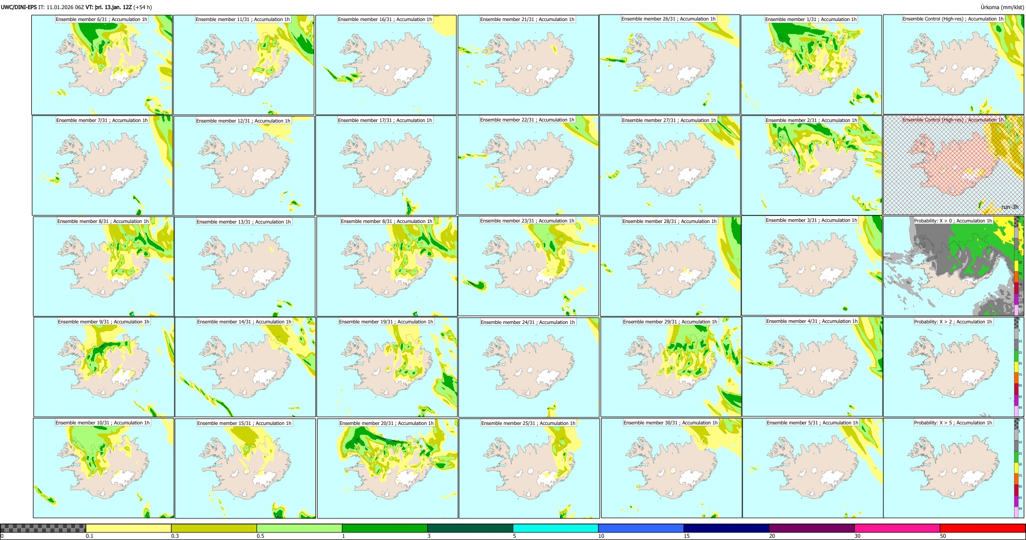Open the Ensemble member 1/31 map panel
The width and height of the screenshot is (1026, 540).
point(812,65)
